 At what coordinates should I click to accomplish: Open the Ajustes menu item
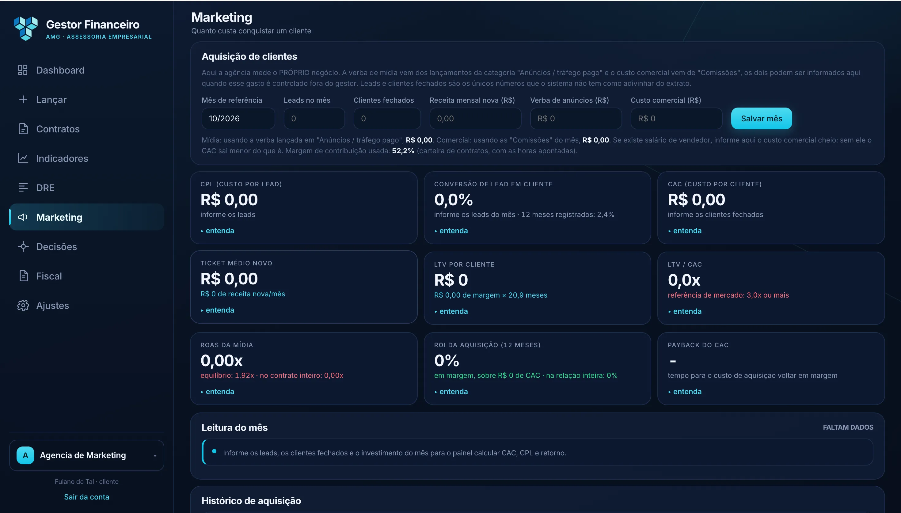[x=87, y=306]
